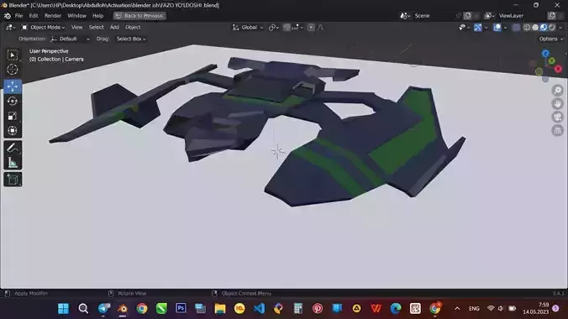Open the Render menu
Screen dimensions: 568x319
click(x=53, y=16)
